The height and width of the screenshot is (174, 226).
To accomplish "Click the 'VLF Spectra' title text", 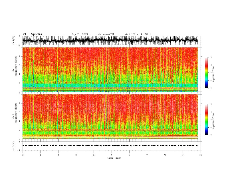I will click(32, 34).
